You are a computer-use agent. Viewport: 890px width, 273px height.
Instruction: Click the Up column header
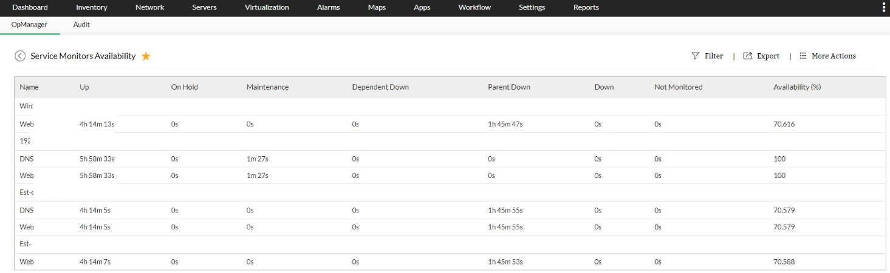84,87
